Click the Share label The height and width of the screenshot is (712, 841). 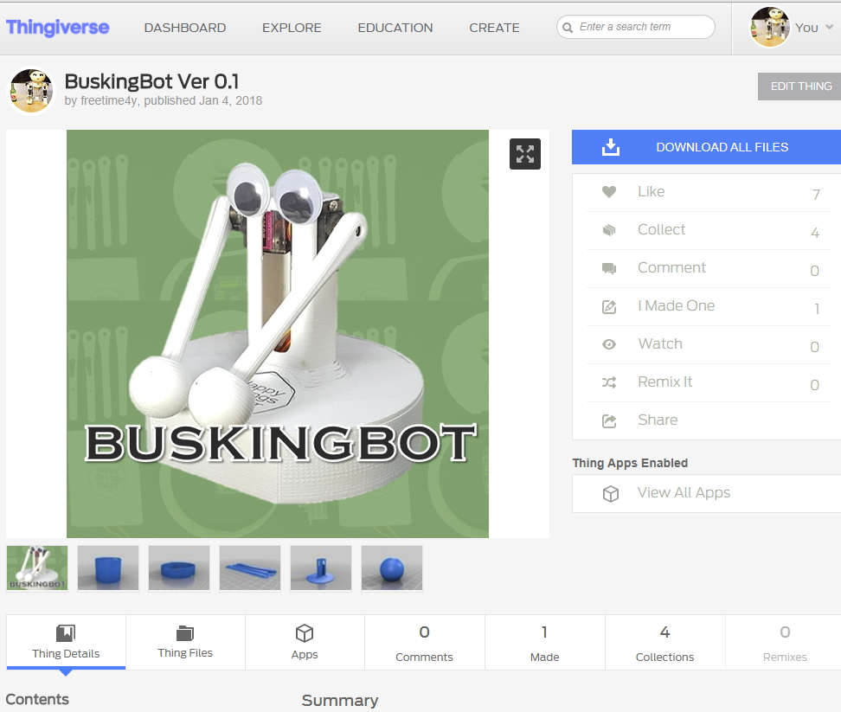658,420
